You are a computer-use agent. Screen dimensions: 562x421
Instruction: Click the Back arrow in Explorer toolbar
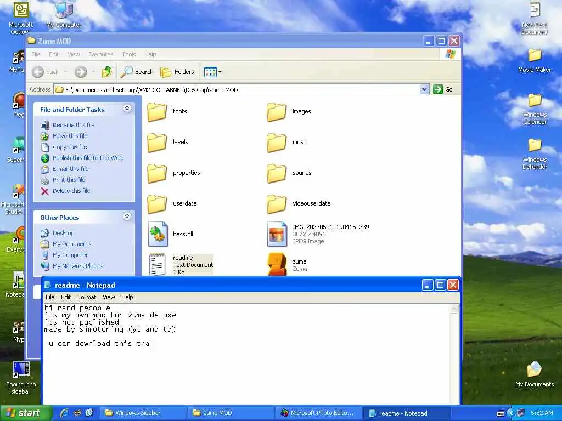pyautogui.click(x=38, y=72)
